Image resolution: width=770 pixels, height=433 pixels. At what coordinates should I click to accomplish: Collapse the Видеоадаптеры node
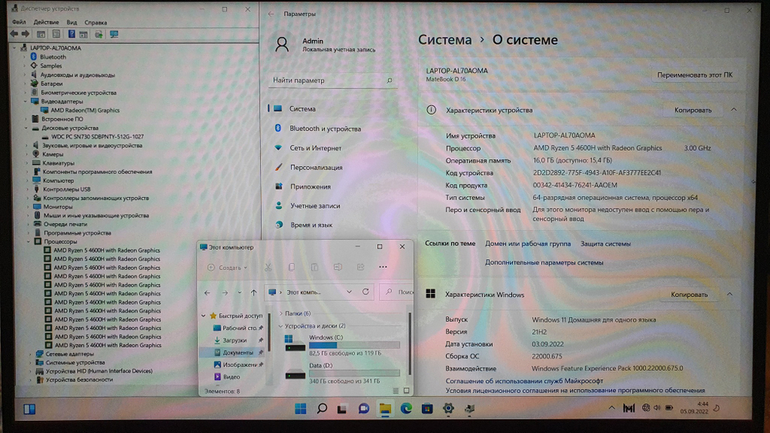click(25, 101)
